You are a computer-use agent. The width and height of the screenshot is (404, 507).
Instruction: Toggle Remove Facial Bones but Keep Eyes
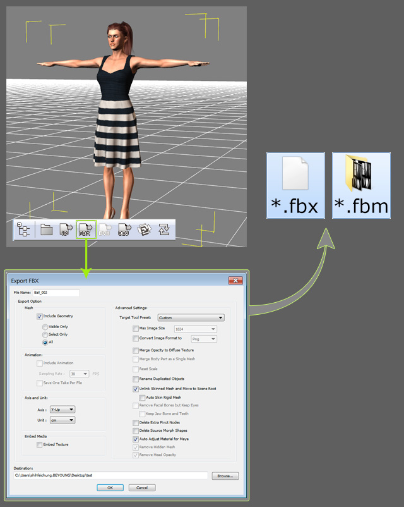[136, 405]
